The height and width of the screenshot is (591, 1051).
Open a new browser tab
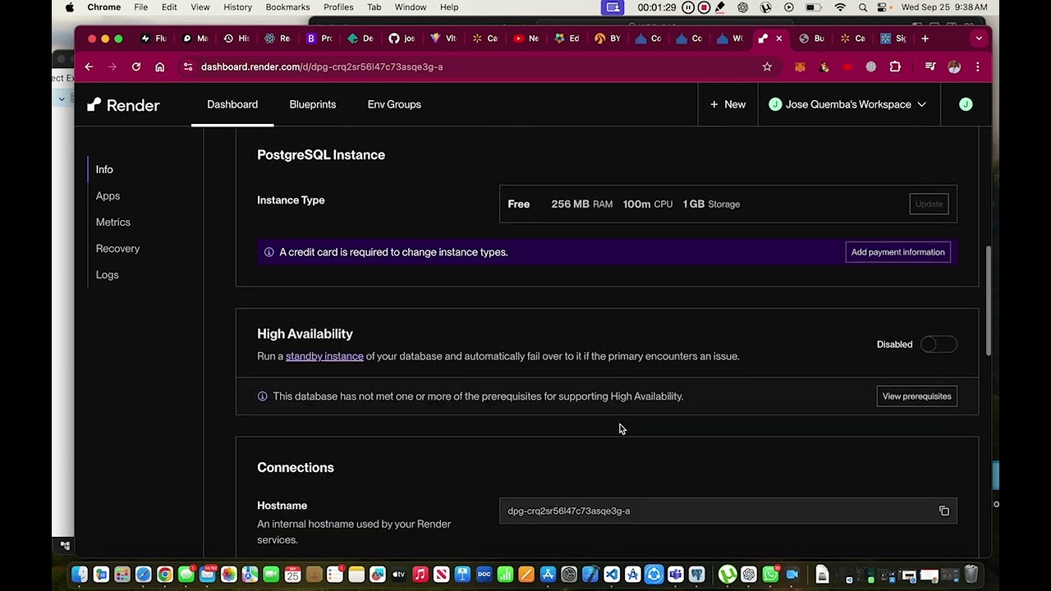[x=925, y=39]
